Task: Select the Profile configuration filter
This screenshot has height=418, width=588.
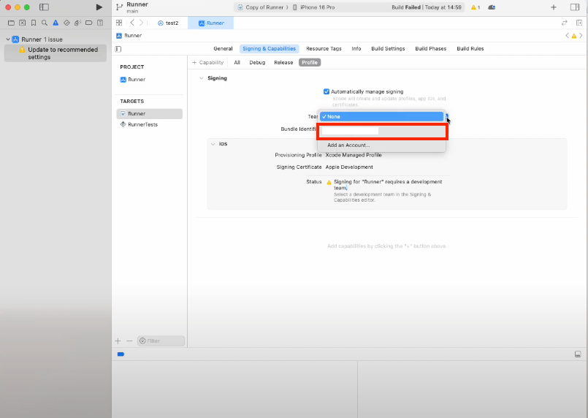Action: [x=310, y=63]
